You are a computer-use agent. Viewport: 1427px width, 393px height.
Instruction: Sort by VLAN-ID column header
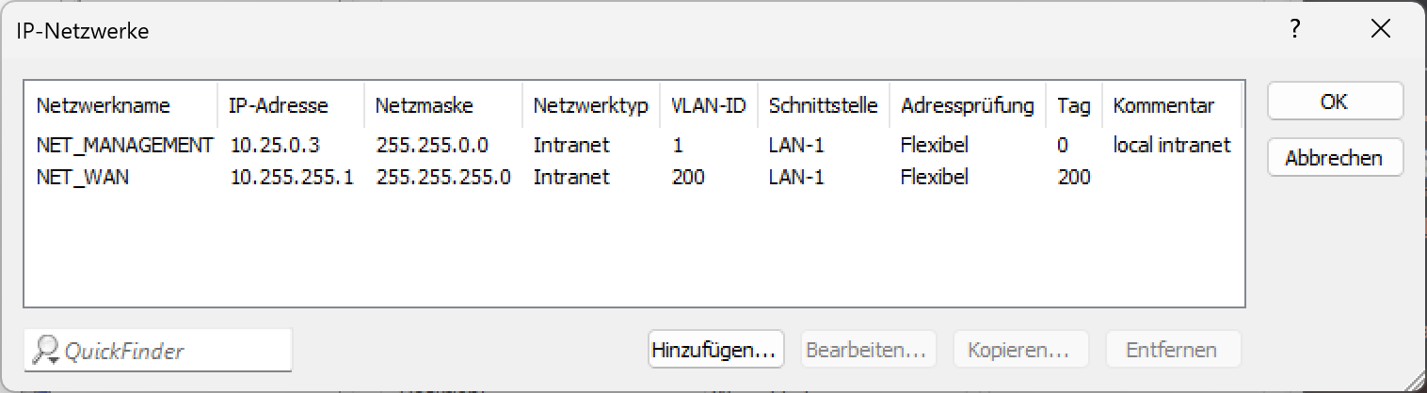708,106
